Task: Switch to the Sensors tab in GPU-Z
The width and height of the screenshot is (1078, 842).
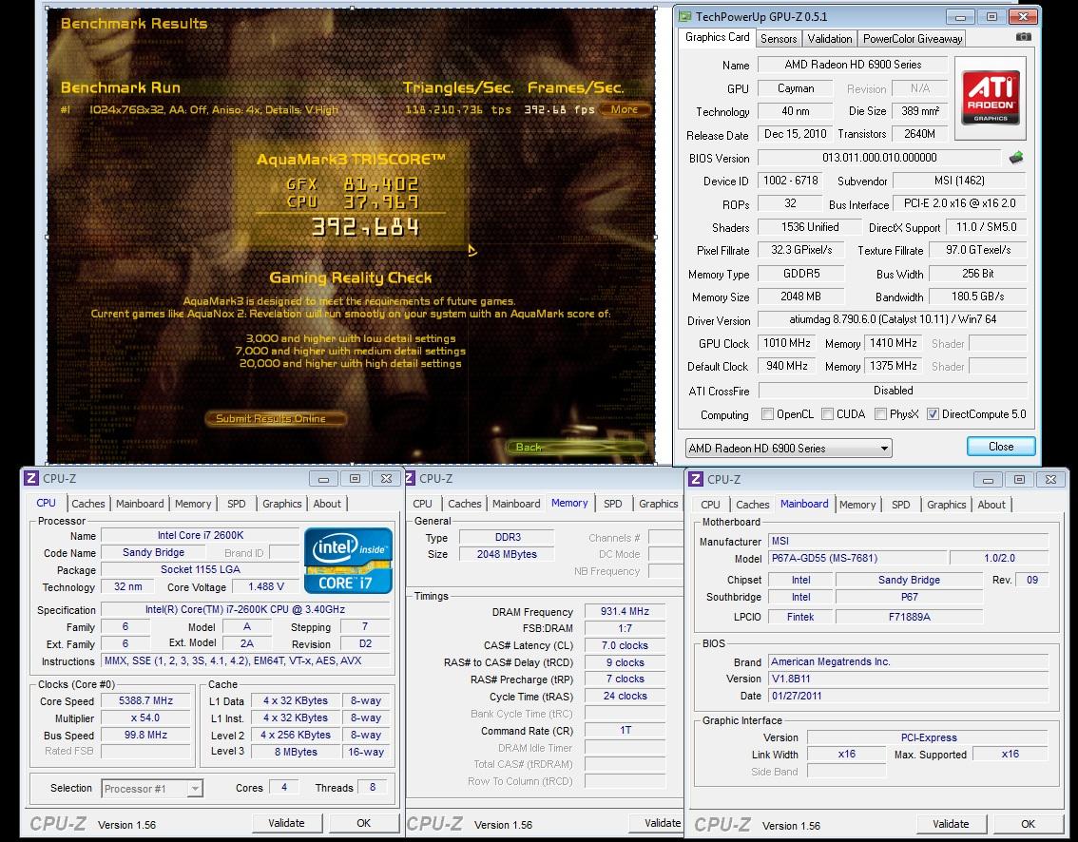Action: [779, 39]
